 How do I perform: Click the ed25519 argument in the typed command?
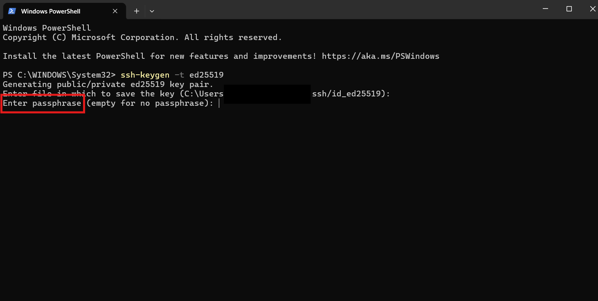pos(206,75)
